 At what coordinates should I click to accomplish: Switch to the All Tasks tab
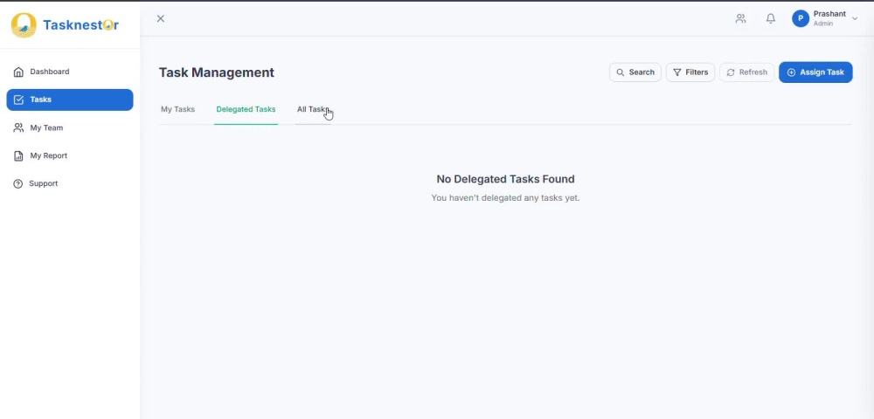pos(313,110)
